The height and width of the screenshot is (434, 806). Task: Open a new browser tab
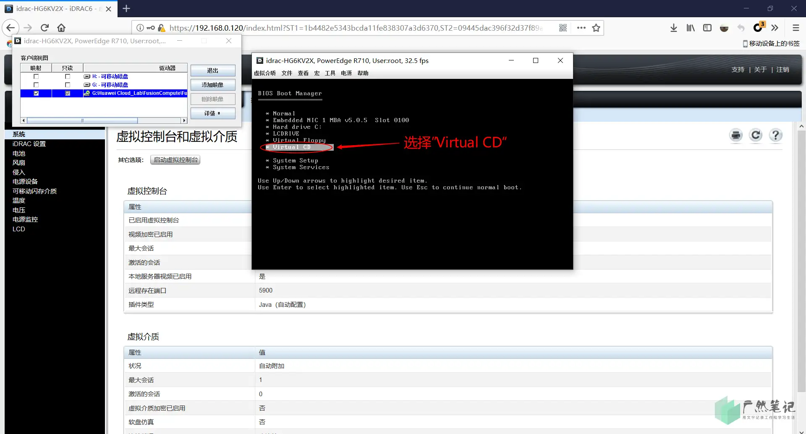[x=126, y=8]
